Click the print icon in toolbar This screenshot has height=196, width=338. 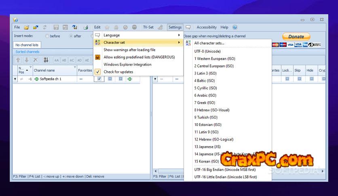pos(86,27)
